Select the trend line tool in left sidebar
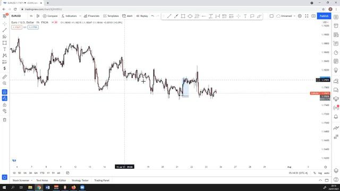The height and width of the screenshot is (191, 340). [5, 30]
